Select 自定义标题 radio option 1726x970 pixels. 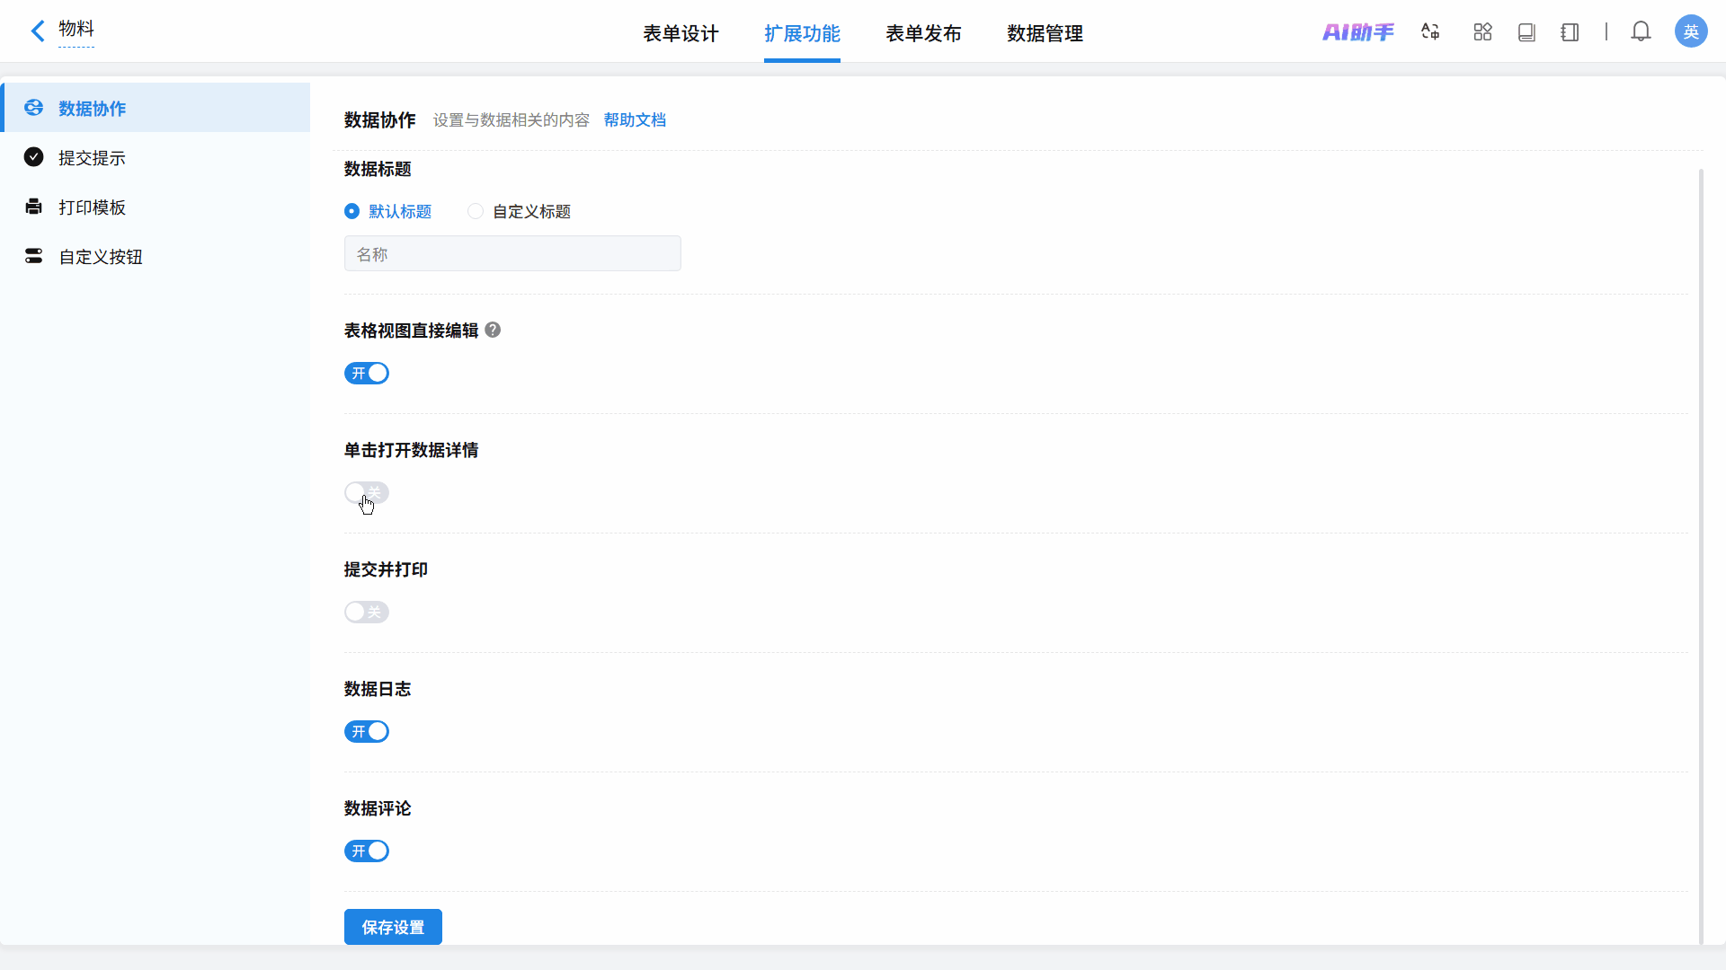(x=476, y=211)
